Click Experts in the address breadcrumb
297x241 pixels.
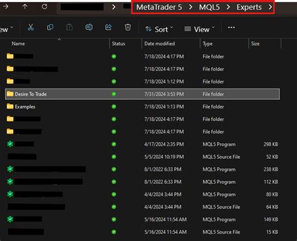click(249, 8)
